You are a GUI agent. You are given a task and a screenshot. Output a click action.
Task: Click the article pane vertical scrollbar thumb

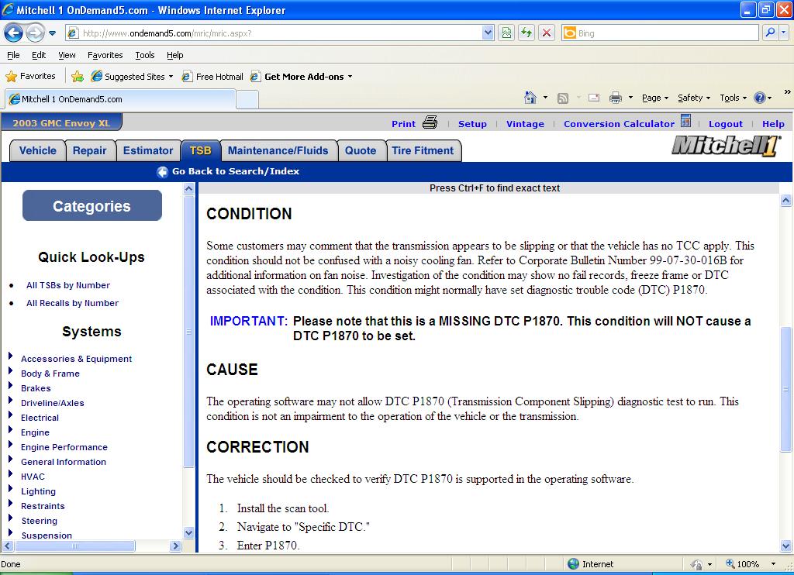click(785, 390)
